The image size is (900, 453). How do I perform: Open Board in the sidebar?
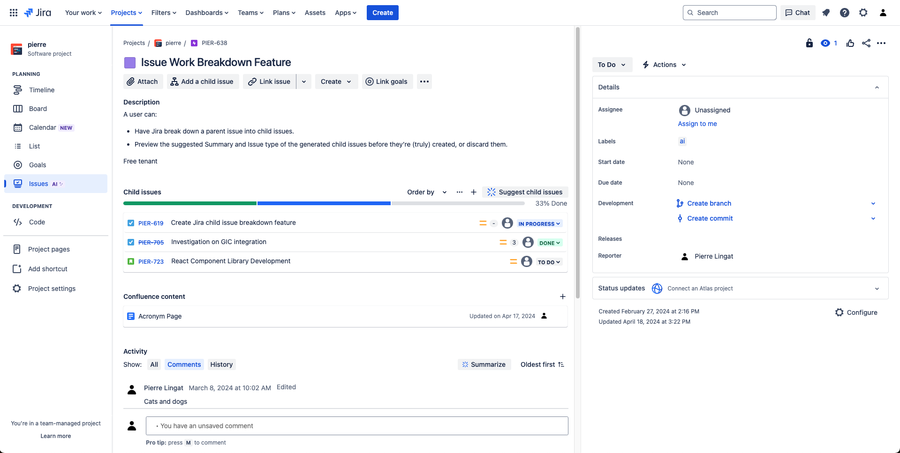click(x=56, y=109)
